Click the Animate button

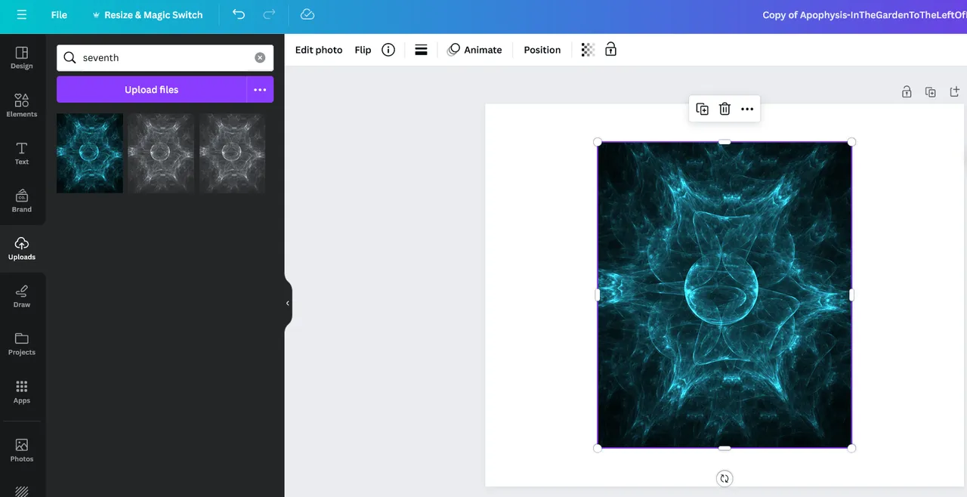(474, 50)
